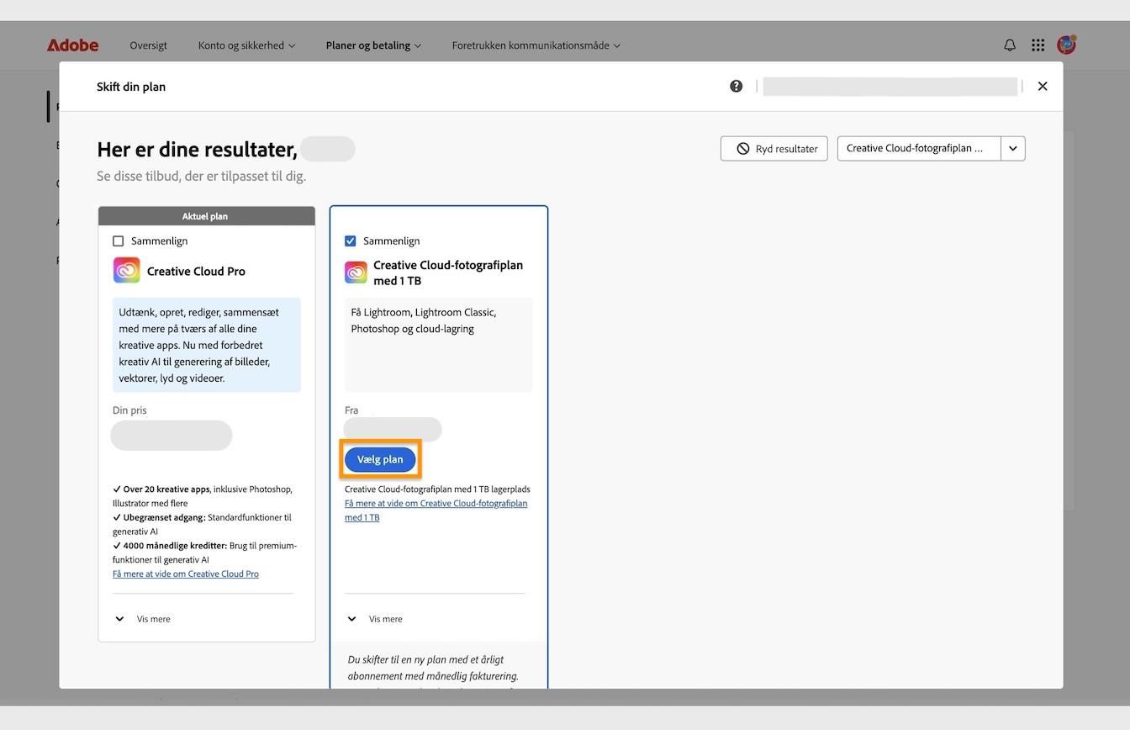The width and height of the screenshot is (1130, 730).
Task: Open the apps grid menu
Action: 1038,45
